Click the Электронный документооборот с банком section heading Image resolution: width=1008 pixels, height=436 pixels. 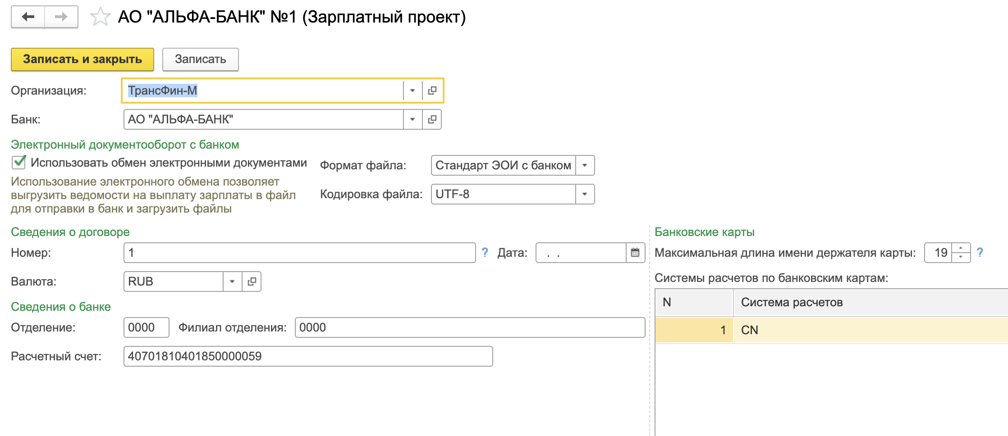tap(125, 145)
